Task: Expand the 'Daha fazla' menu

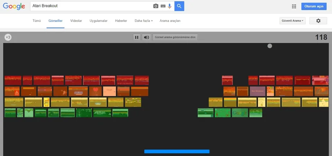Action: coord(144,21)
